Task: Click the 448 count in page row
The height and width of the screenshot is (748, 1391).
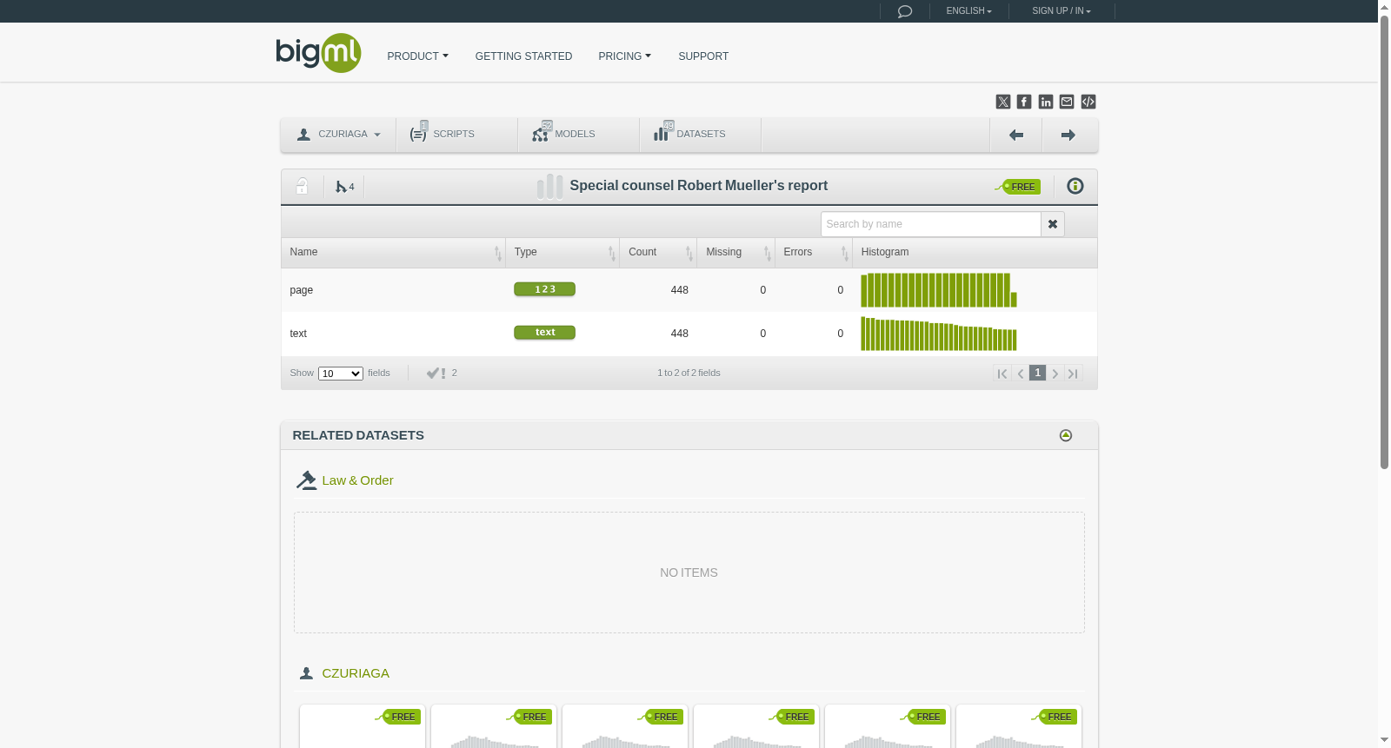Action: 679,290
